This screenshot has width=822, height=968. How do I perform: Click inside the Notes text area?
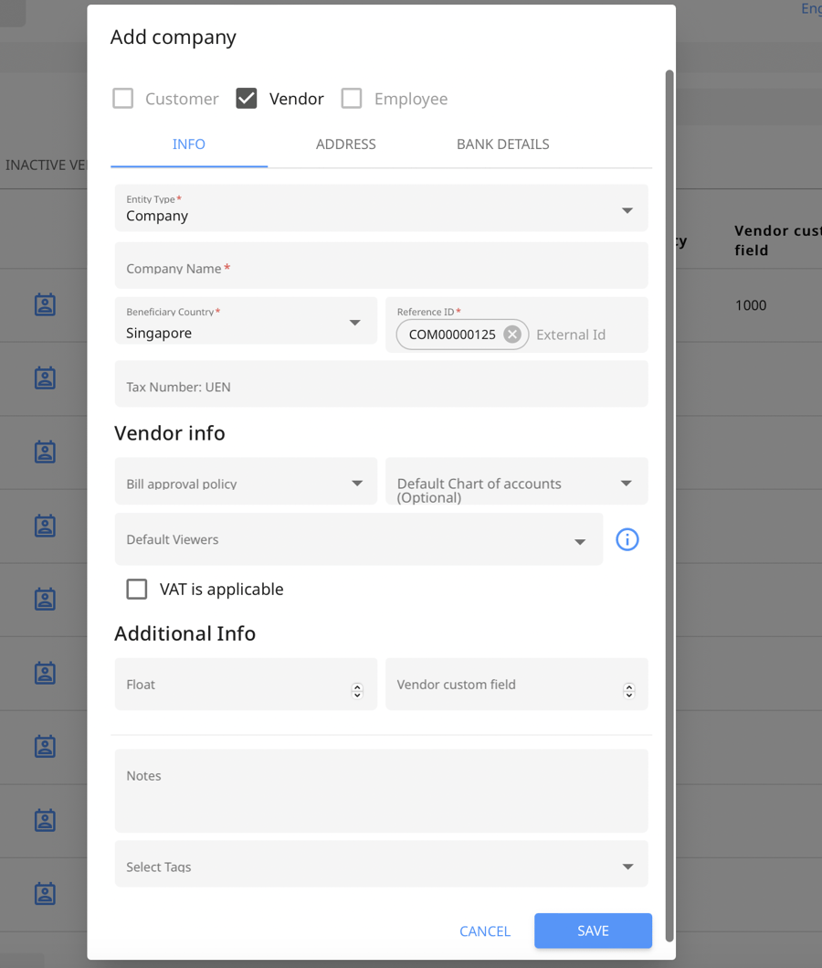[381, 789]
